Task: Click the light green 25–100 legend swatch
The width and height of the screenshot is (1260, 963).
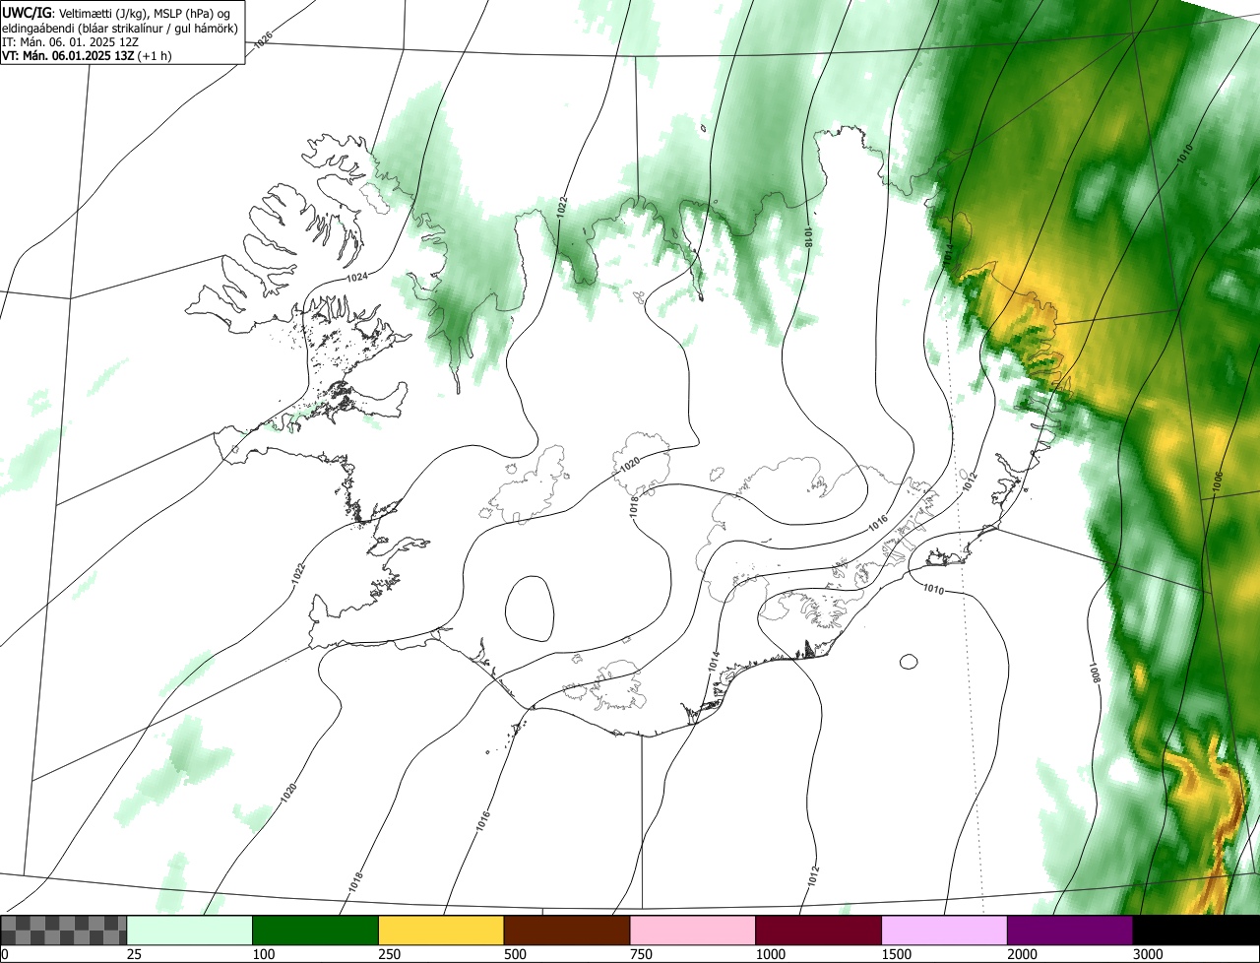Action: [190, 931]
